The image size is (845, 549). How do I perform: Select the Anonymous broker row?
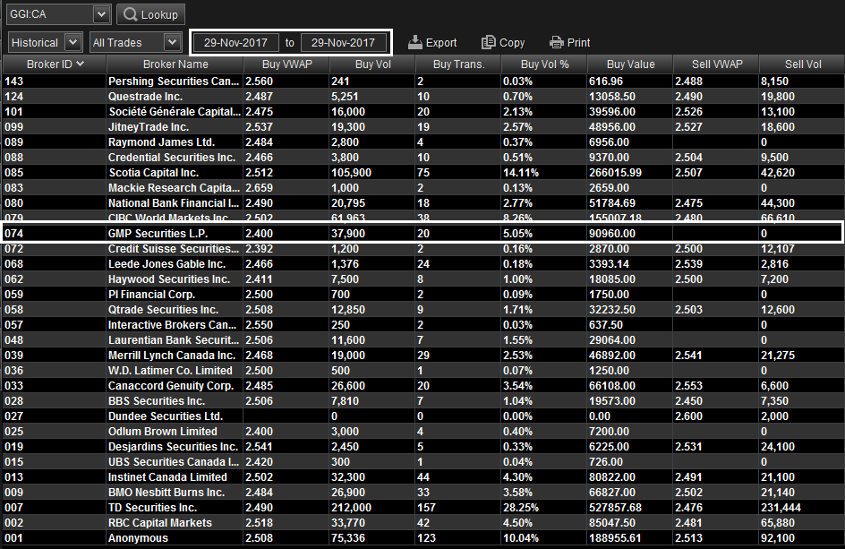422,538
